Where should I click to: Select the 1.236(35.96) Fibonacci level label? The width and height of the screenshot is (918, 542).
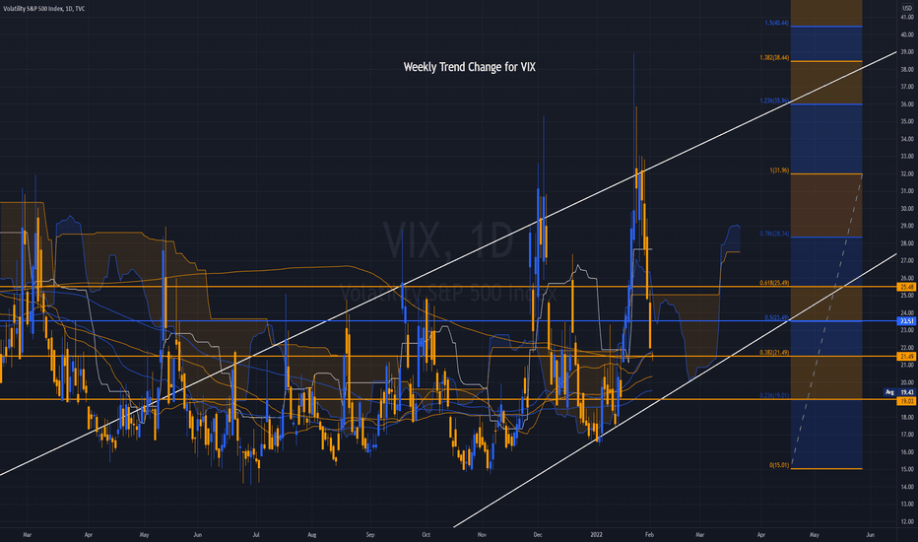(x=774, y=101)
